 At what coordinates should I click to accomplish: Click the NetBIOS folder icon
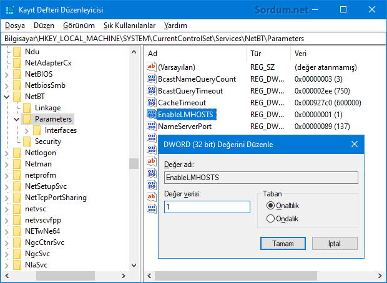tap(17, 74)
